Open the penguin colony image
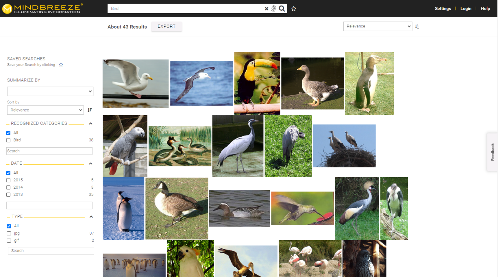The width and height of the screenshot is (498, 277). [x=134, y=265]
